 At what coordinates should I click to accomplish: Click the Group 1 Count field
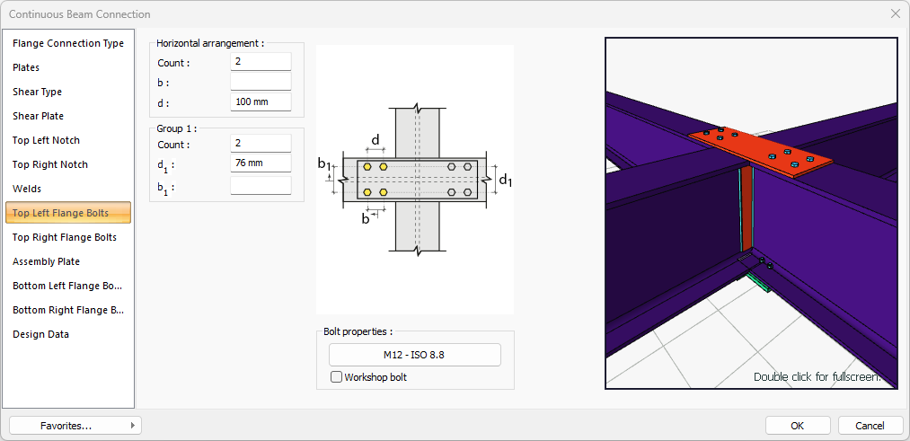point(261,144)
